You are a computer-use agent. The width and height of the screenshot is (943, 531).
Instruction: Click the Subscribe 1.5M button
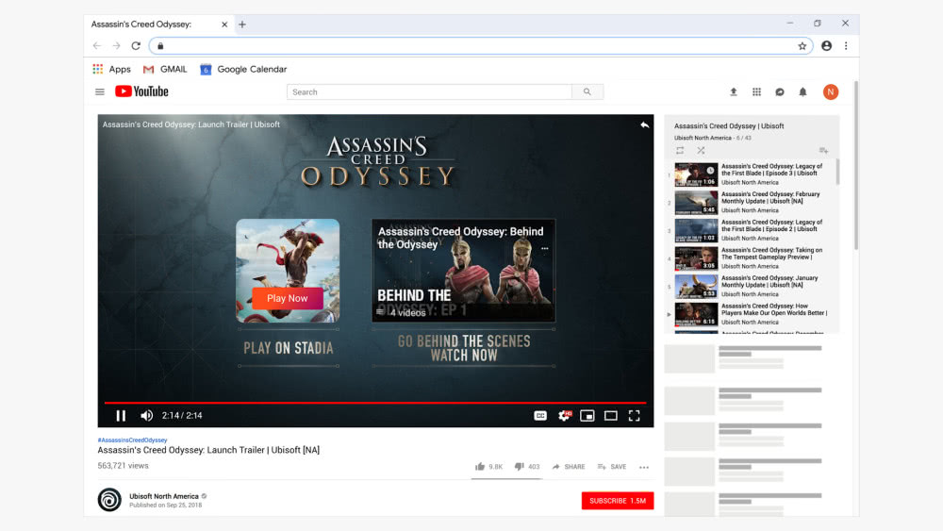(x=618, y=500)
